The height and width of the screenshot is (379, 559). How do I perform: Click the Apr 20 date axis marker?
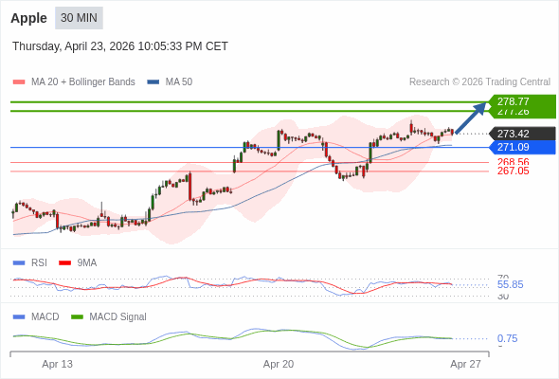279,364
